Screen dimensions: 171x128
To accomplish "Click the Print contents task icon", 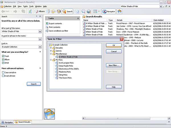I will pos(47,27).
